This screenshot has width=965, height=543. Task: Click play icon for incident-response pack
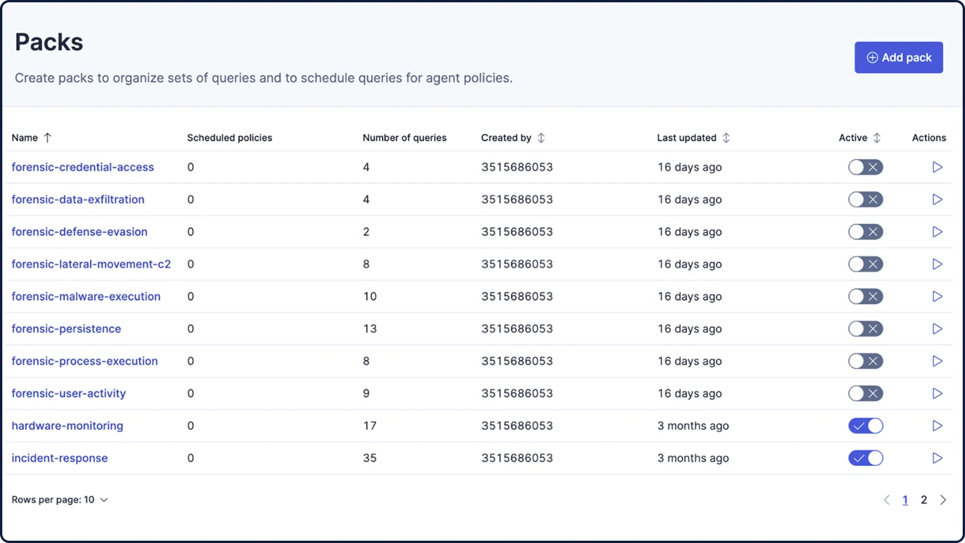click(x=937, y=458)
